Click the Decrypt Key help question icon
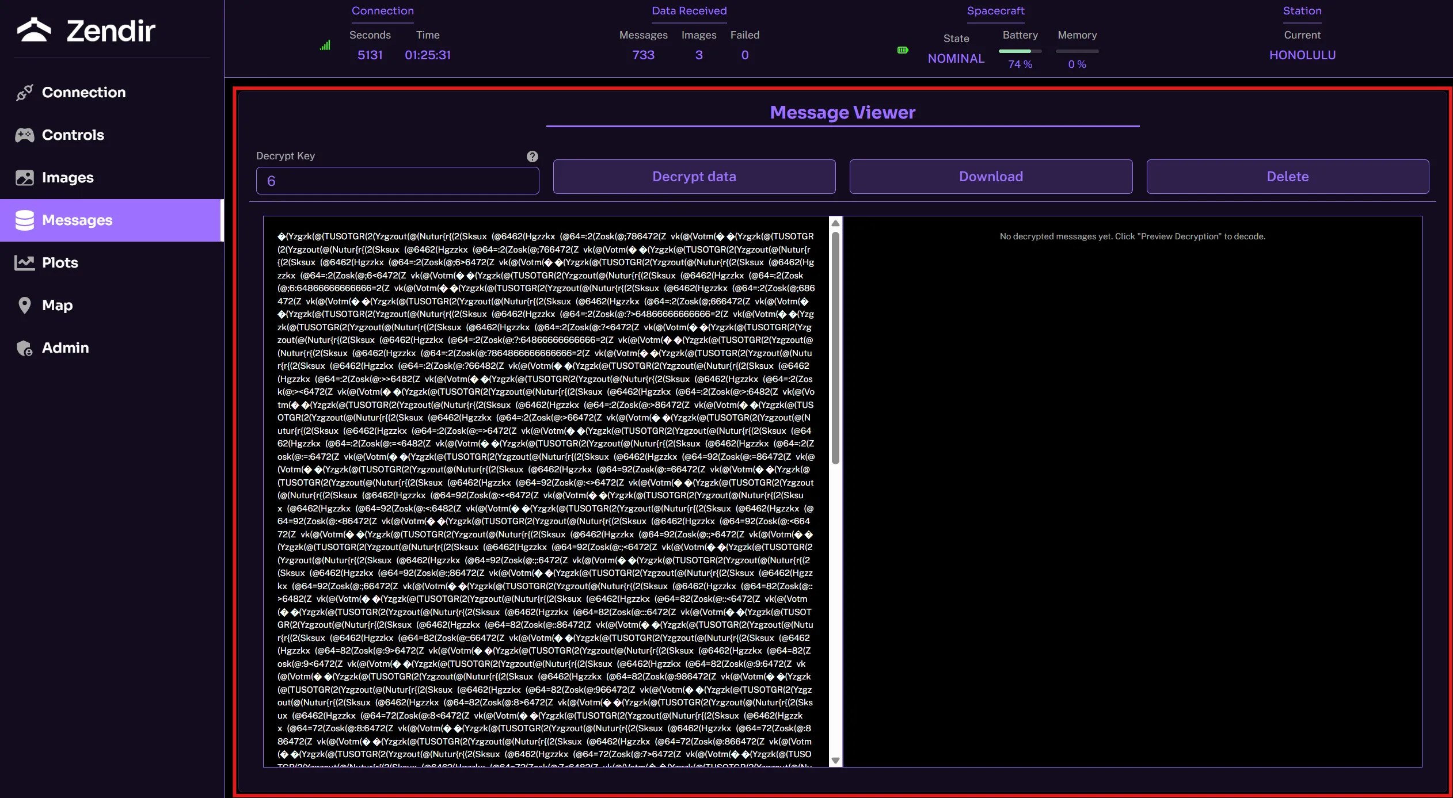The height and width of the screenshot is (798, 1453). pyautogui.click(x=532, y=156)
